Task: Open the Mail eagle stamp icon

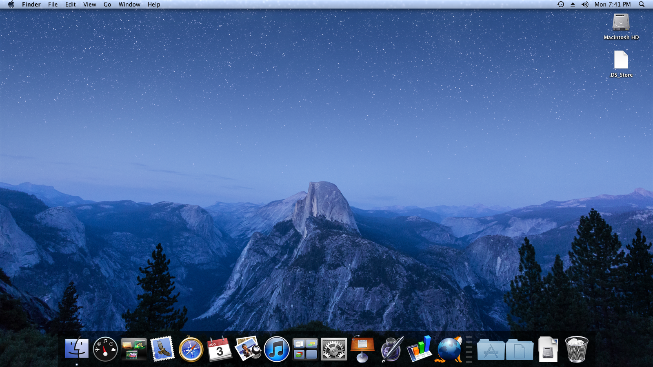Action: pyautogui.click(x=162, y=349)
